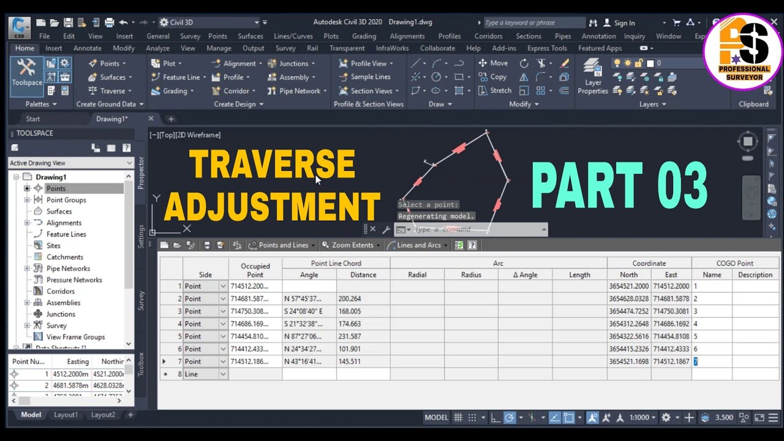Click the white layer color swatch
Image resolution: width=784 pixels, height=441 pixels.
(650, 63)
